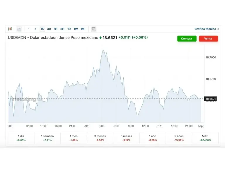Click the double chevron after Gráfico técnico
225x169 pixels.
point(218,29)
